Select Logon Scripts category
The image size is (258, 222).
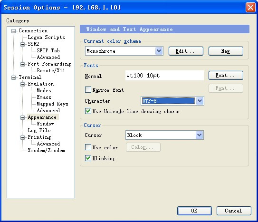pos(46,38)
